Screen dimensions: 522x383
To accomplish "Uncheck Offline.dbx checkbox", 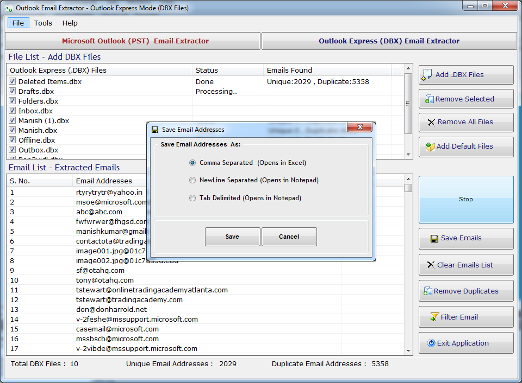I will tap(13, 139).
